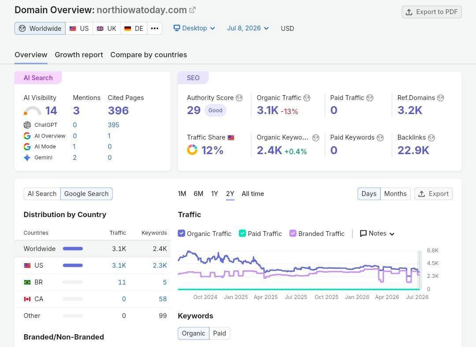The height and width of the screenshot is (347, 476).
Task: Open ChatGPT cited pages count 395
Action: (114, 125)
